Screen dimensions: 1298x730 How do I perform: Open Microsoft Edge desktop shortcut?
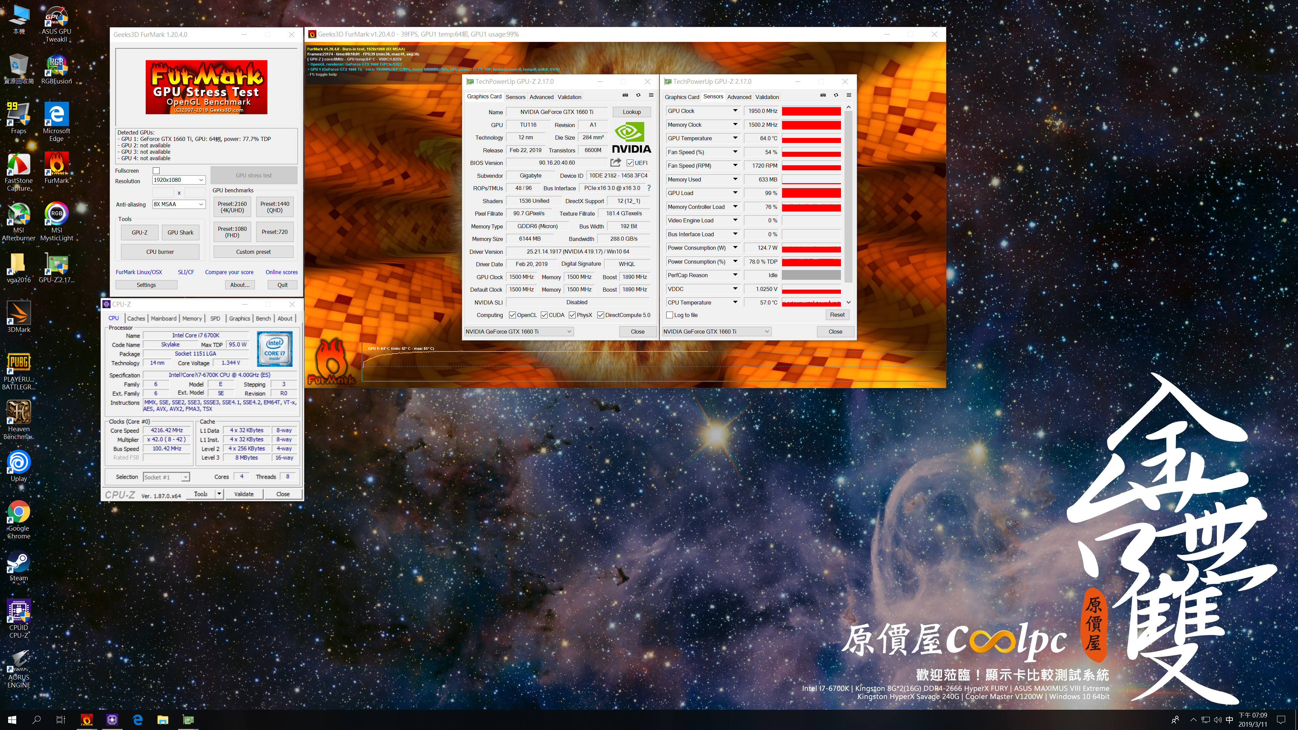click(x=56, y=121)
